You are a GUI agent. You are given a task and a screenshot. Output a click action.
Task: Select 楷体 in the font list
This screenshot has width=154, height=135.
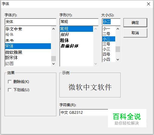(28, 35)
